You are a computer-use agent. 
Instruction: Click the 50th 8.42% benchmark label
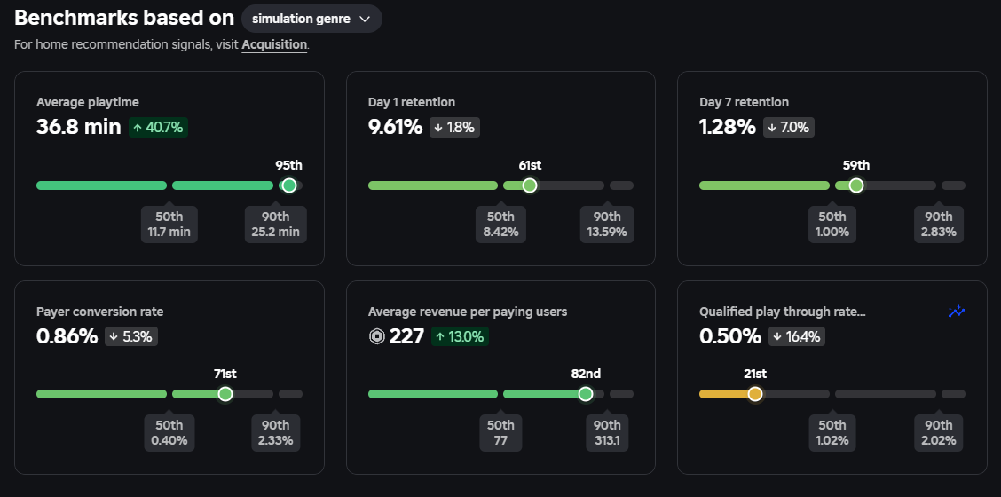click(x=500, y=225)
